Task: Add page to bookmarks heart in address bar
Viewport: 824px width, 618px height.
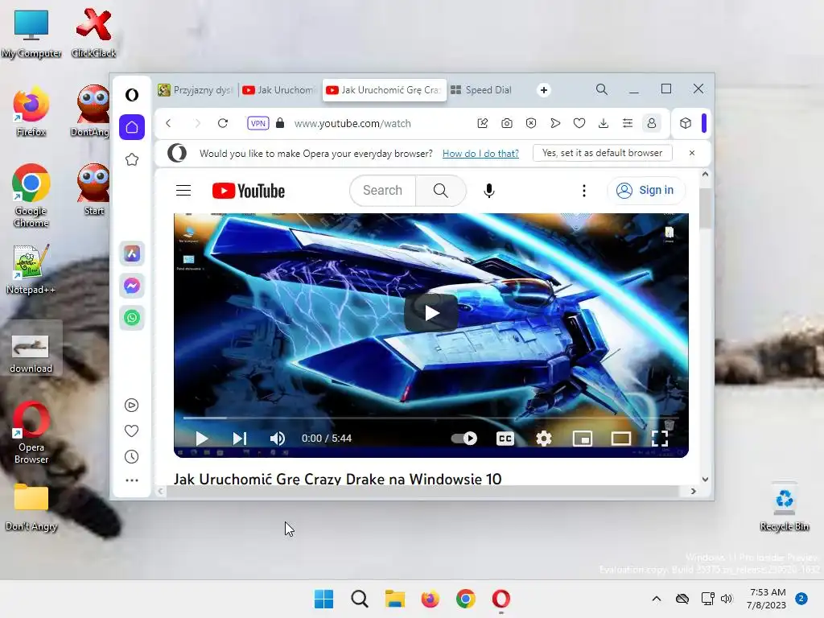Action: 579,123
